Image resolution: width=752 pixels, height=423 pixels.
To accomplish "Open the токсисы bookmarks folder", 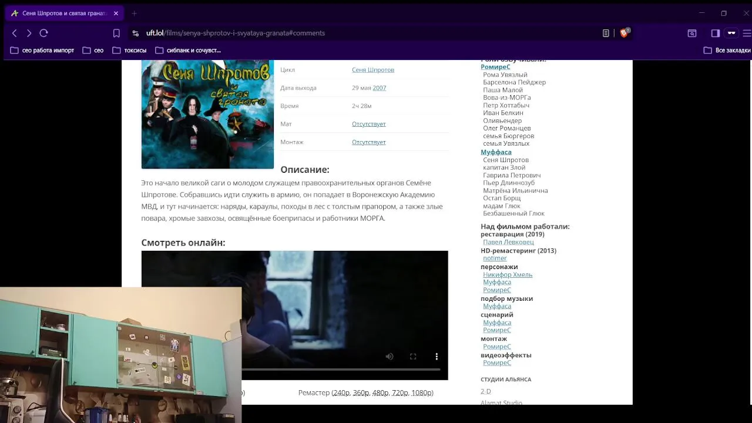I will point(129,51).
